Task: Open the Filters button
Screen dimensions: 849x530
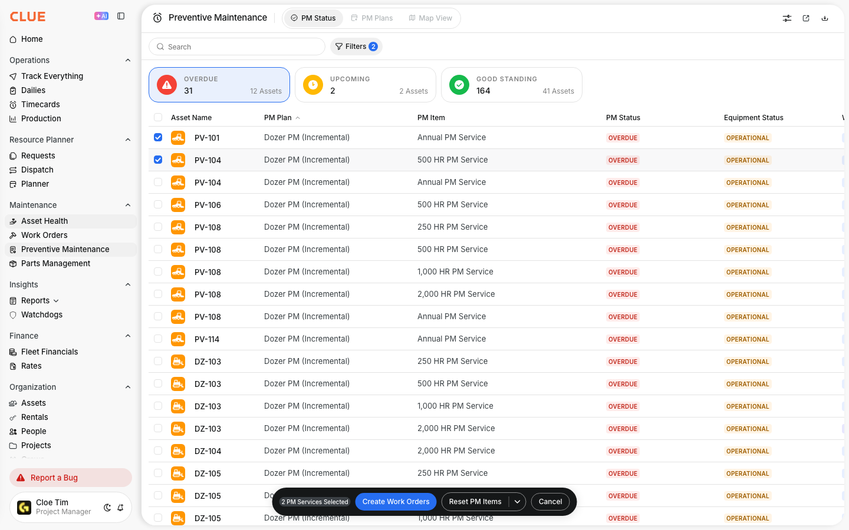Action: click(x=356, y=47)
